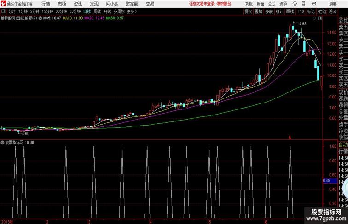This screenshot has height=224, width=348.
Task: Select the 月线 monthly period
Action: (x=107, y=11)
